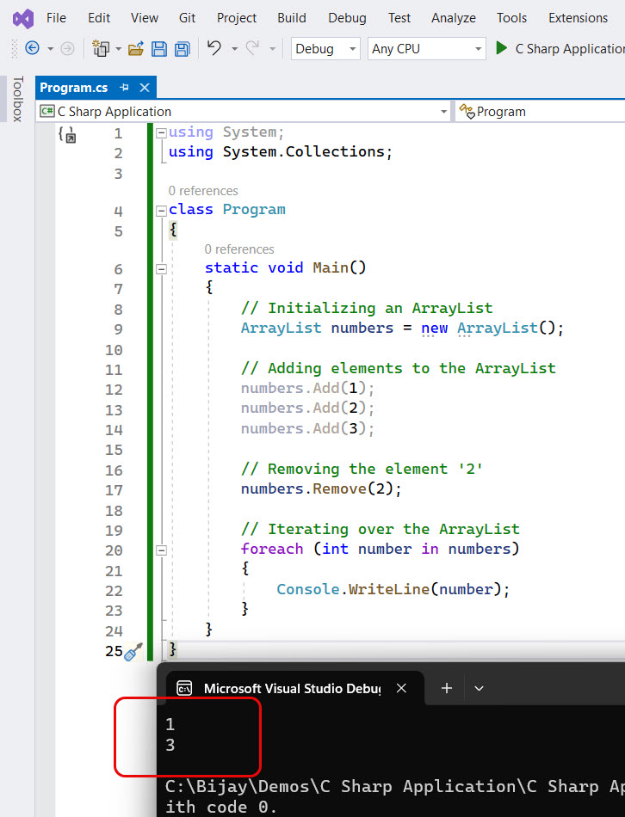Screen dimensions: 625x817
Task: Click line number 9 in the gutter
Action: pyautogui.click(x=119, y=329)
